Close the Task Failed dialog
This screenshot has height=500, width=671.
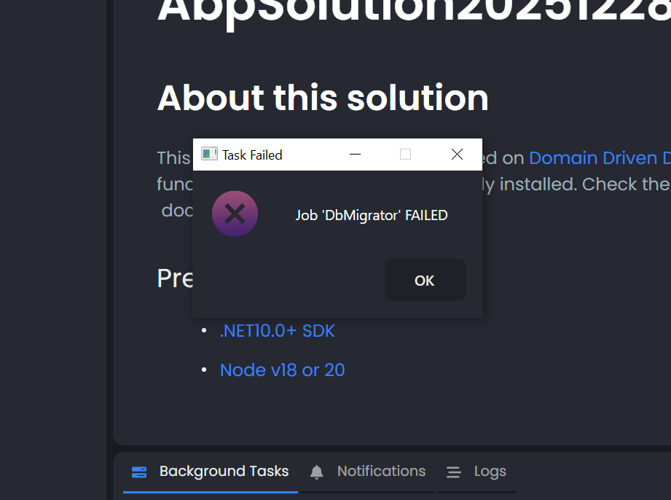[457, 154]
